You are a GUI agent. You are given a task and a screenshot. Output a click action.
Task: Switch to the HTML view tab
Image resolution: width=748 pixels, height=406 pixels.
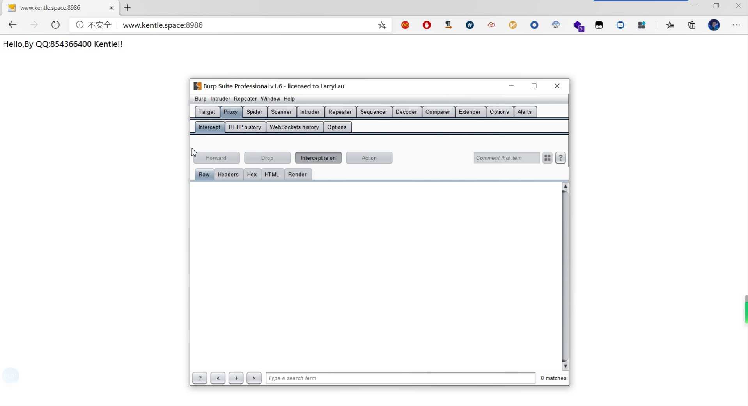(272, 175)
